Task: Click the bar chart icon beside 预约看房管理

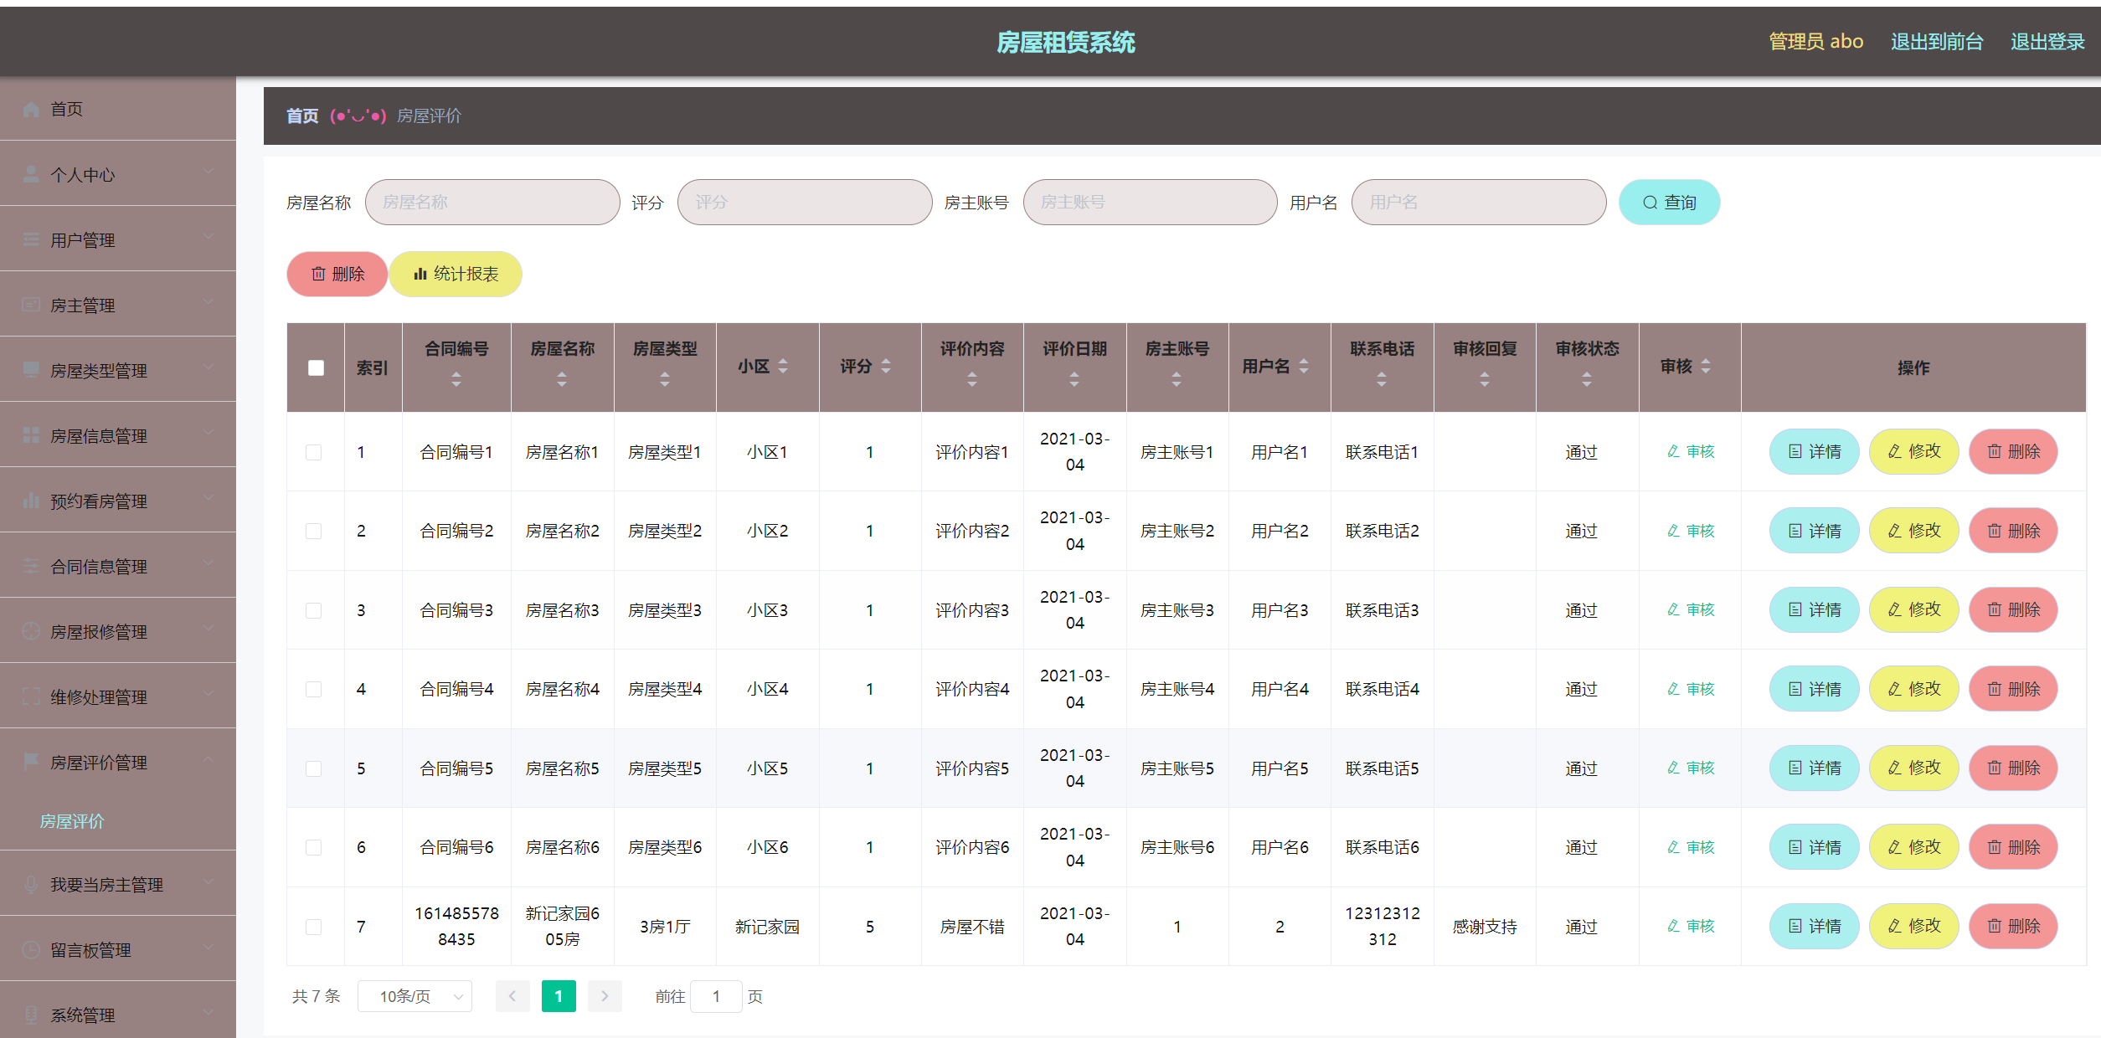Action: [x=31, y=501]
